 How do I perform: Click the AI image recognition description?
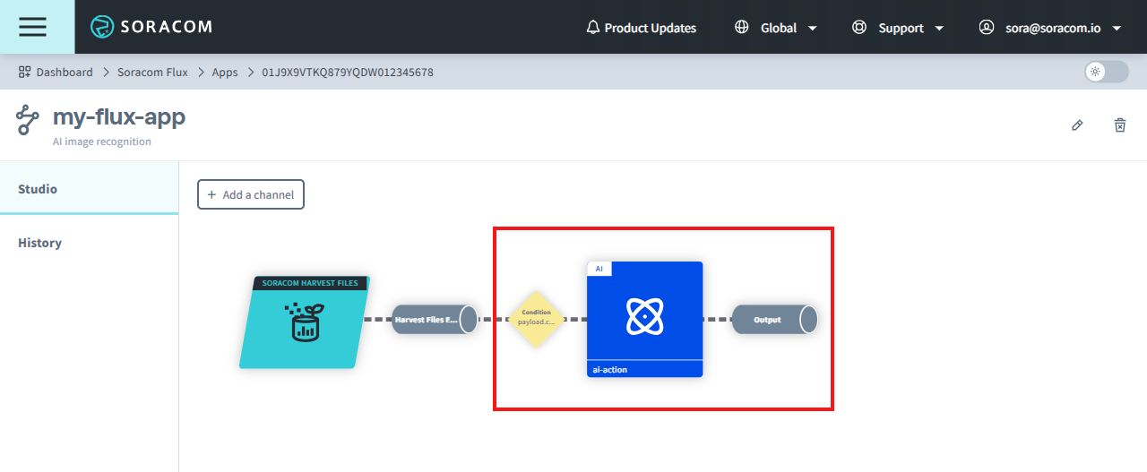coord(102,142)
